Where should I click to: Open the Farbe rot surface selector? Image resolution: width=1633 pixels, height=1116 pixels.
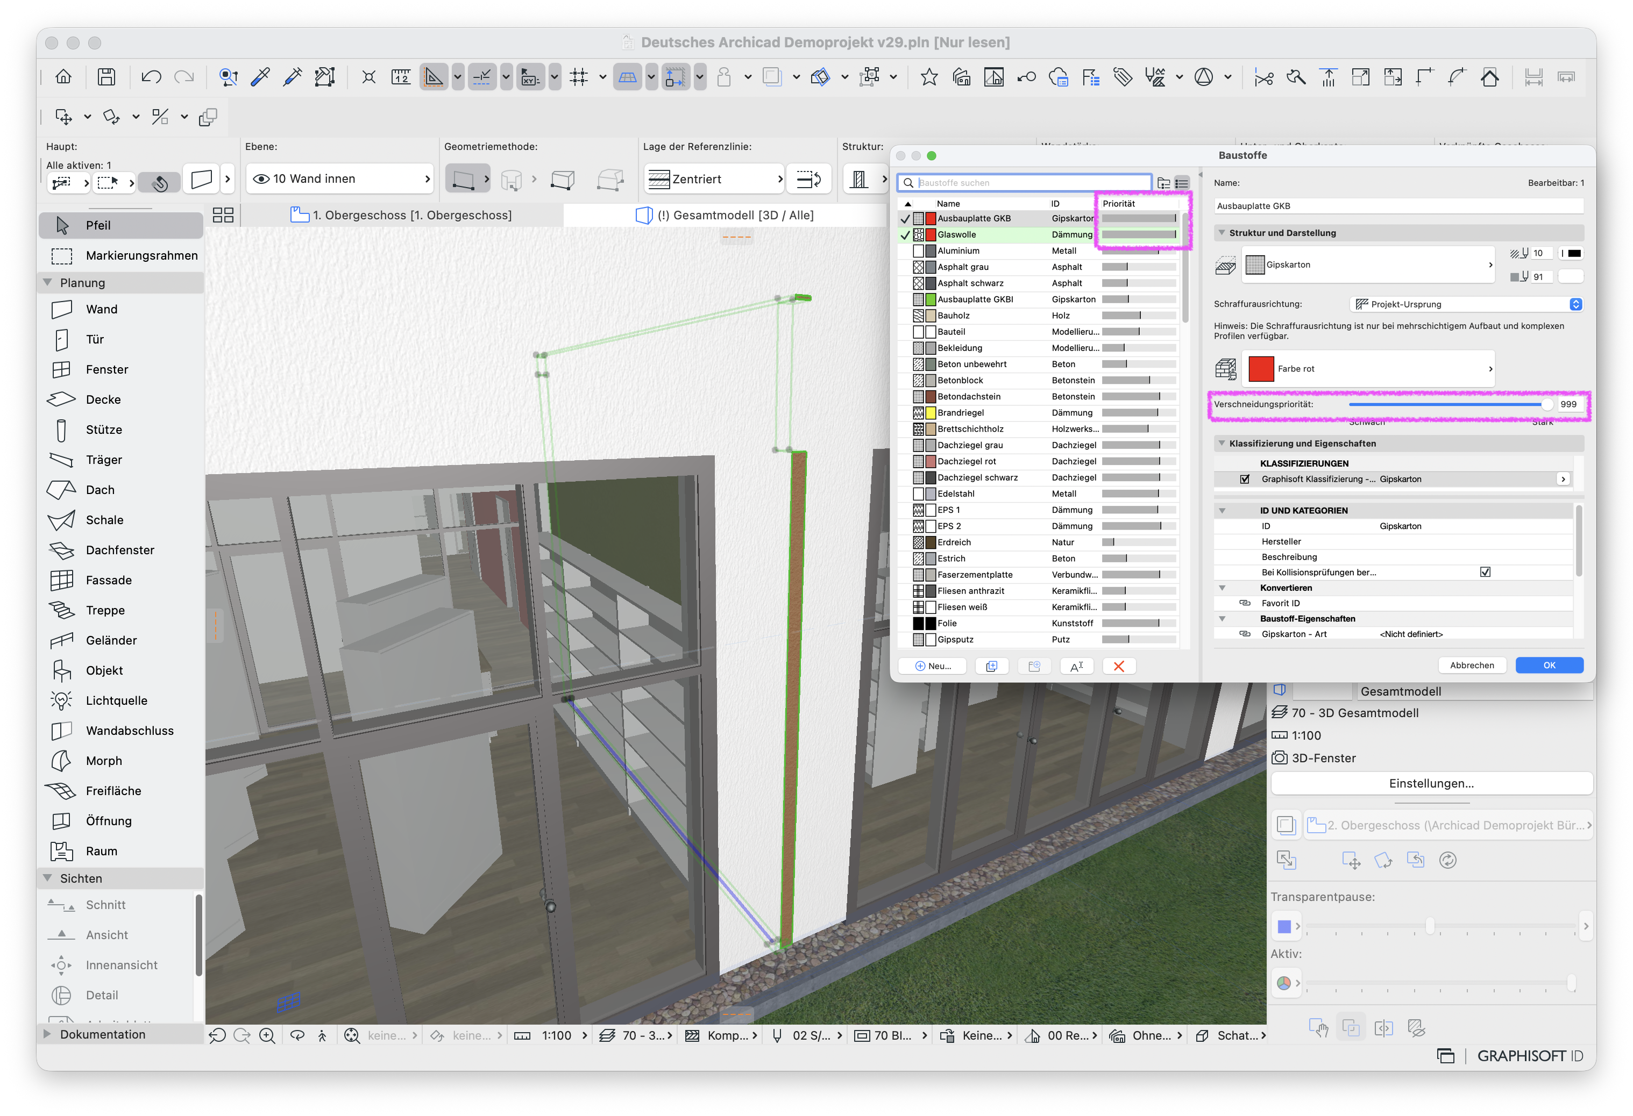pos(1368,369)
